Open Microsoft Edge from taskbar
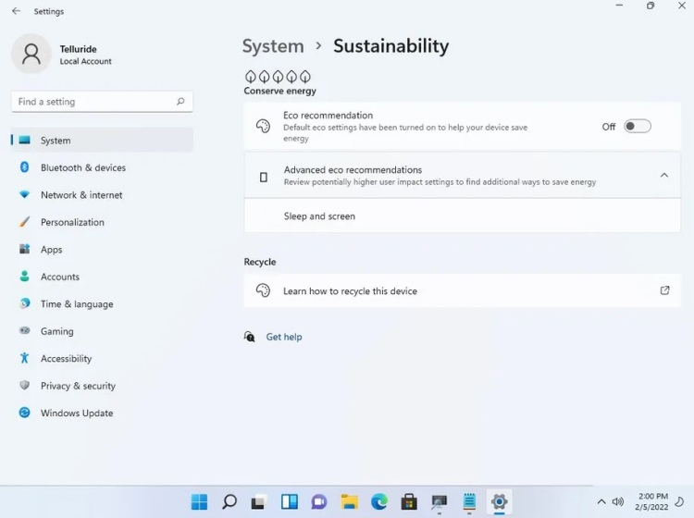This screenshot has height=518, width=694. [379, 502]
